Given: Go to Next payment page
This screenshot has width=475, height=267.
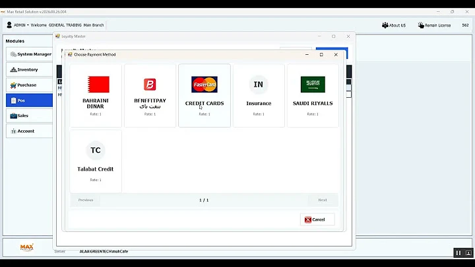Looking at the screenshot, I should pos(323,200).
